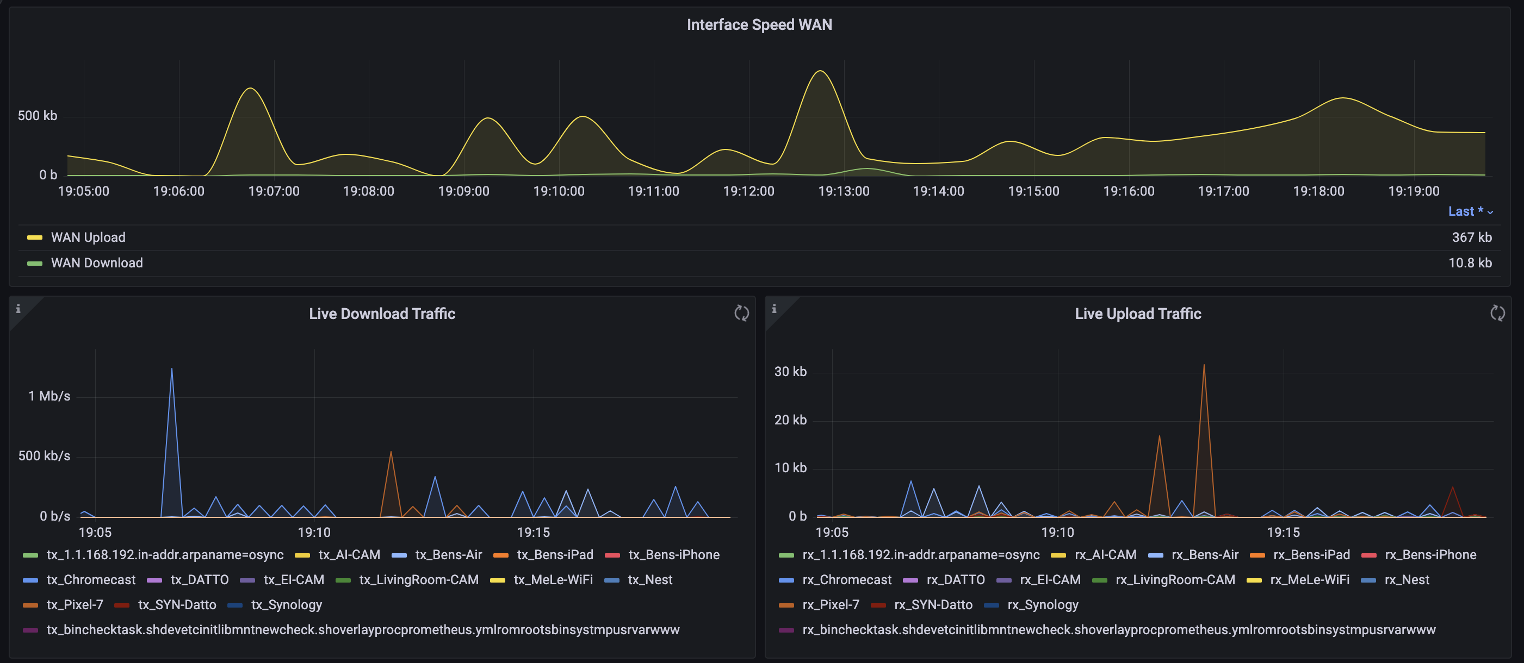Click refresh spinner on Live Upload Traffic panel

click(1497, 313)
